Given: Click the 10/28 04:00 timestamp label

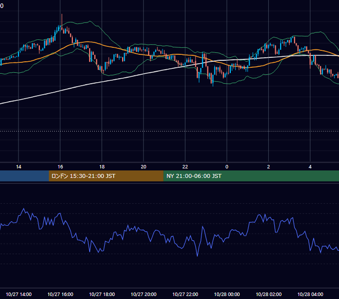Looking at the screenshot, I should [310, 294].
